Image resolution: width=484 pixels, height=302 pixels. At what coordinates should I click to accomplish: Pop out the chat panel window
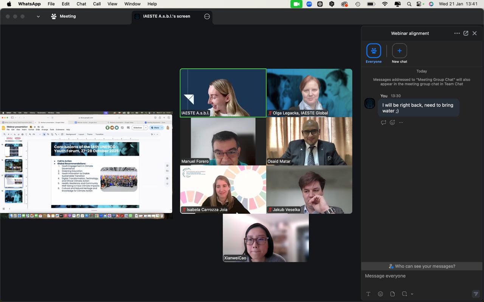[x=466, y=33]
